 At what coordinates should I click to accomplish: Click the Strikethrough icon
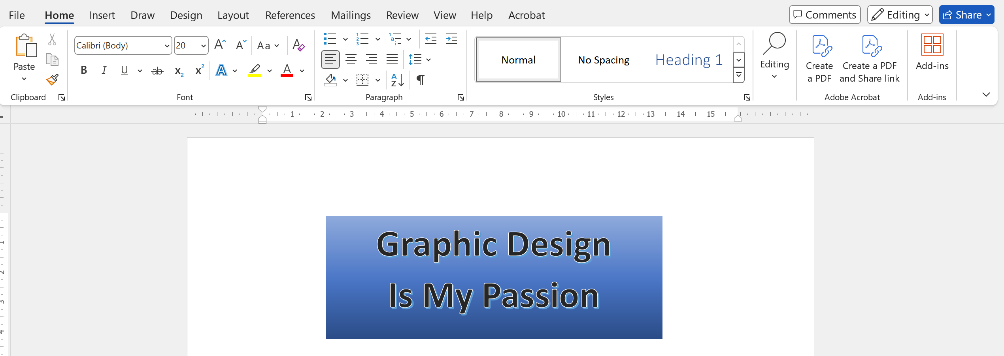coord(157,71)
